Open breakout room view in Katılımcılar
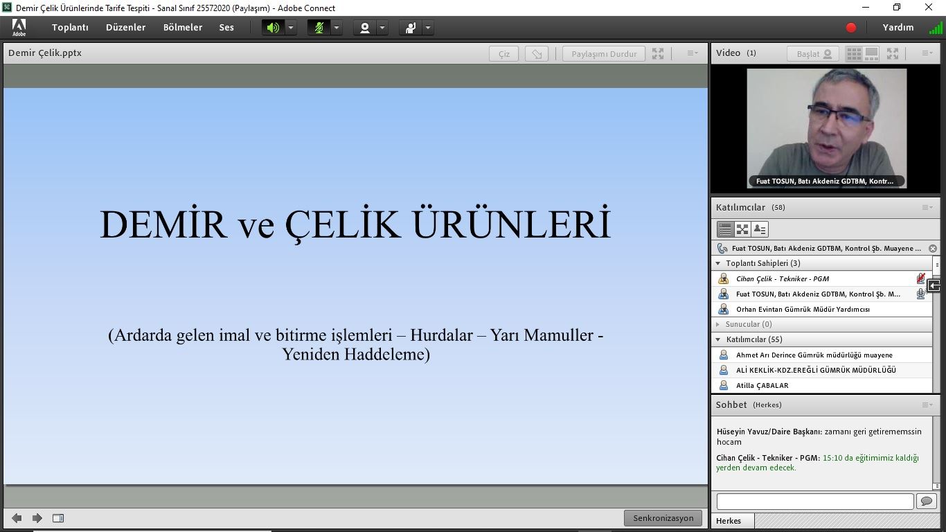The image size is (946, 532). (742, 229)
